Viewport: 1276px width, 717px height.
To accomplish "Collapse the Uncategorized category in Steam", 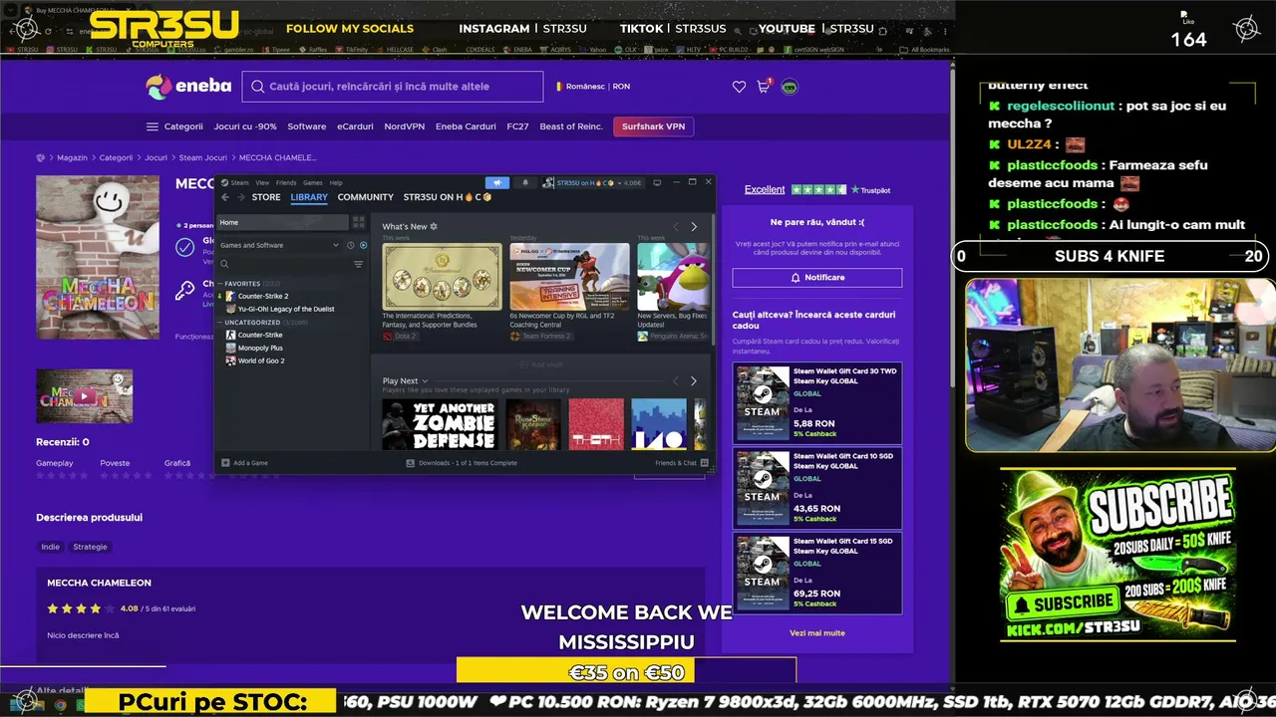I will (221, 323).
